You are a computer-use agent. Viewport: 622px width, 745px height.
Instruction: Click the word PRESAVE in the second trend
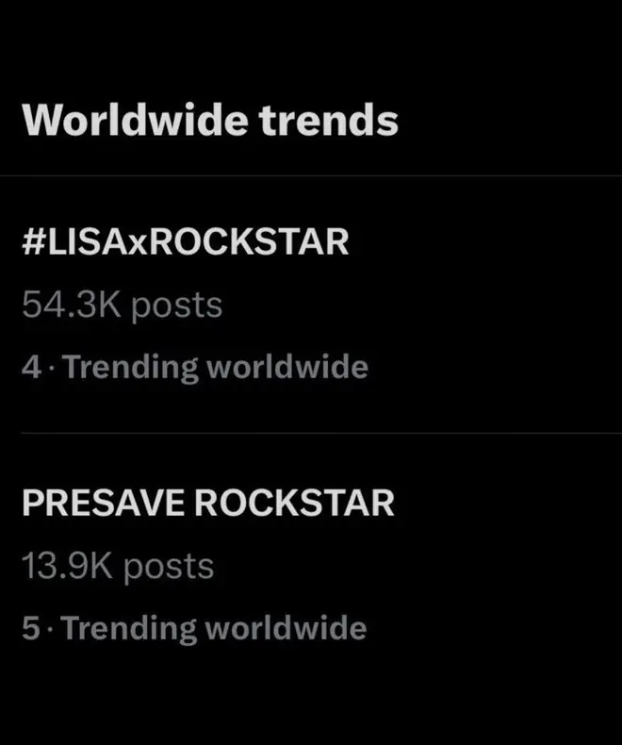(102, 504)
